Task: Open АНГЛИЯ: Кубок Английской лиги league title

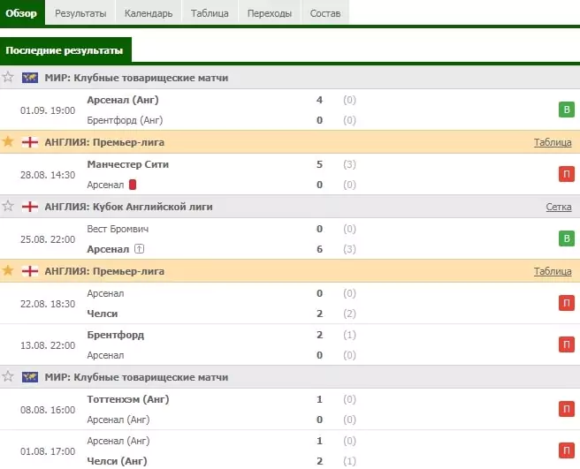Action: (x=128, y=207)
